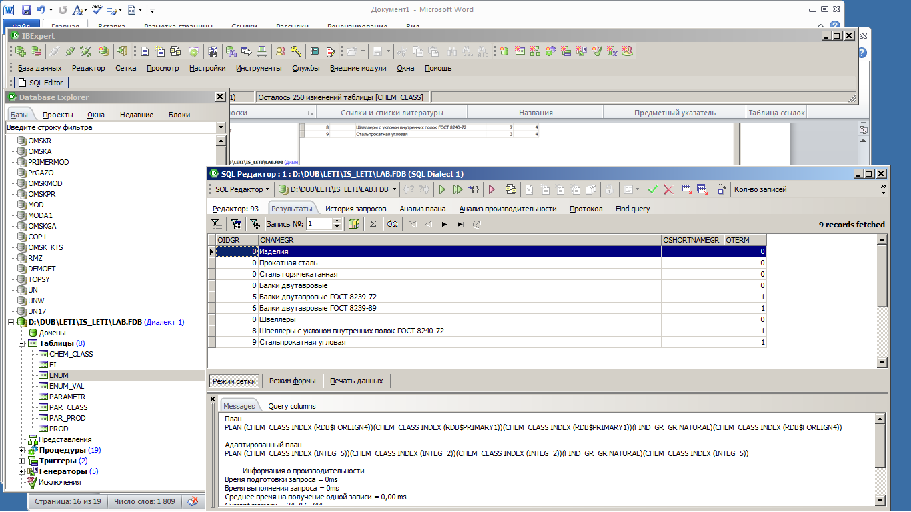This screenshot has height=512, width=911.
Task: Click the Кол-во записей button
Action: [760, 189]
